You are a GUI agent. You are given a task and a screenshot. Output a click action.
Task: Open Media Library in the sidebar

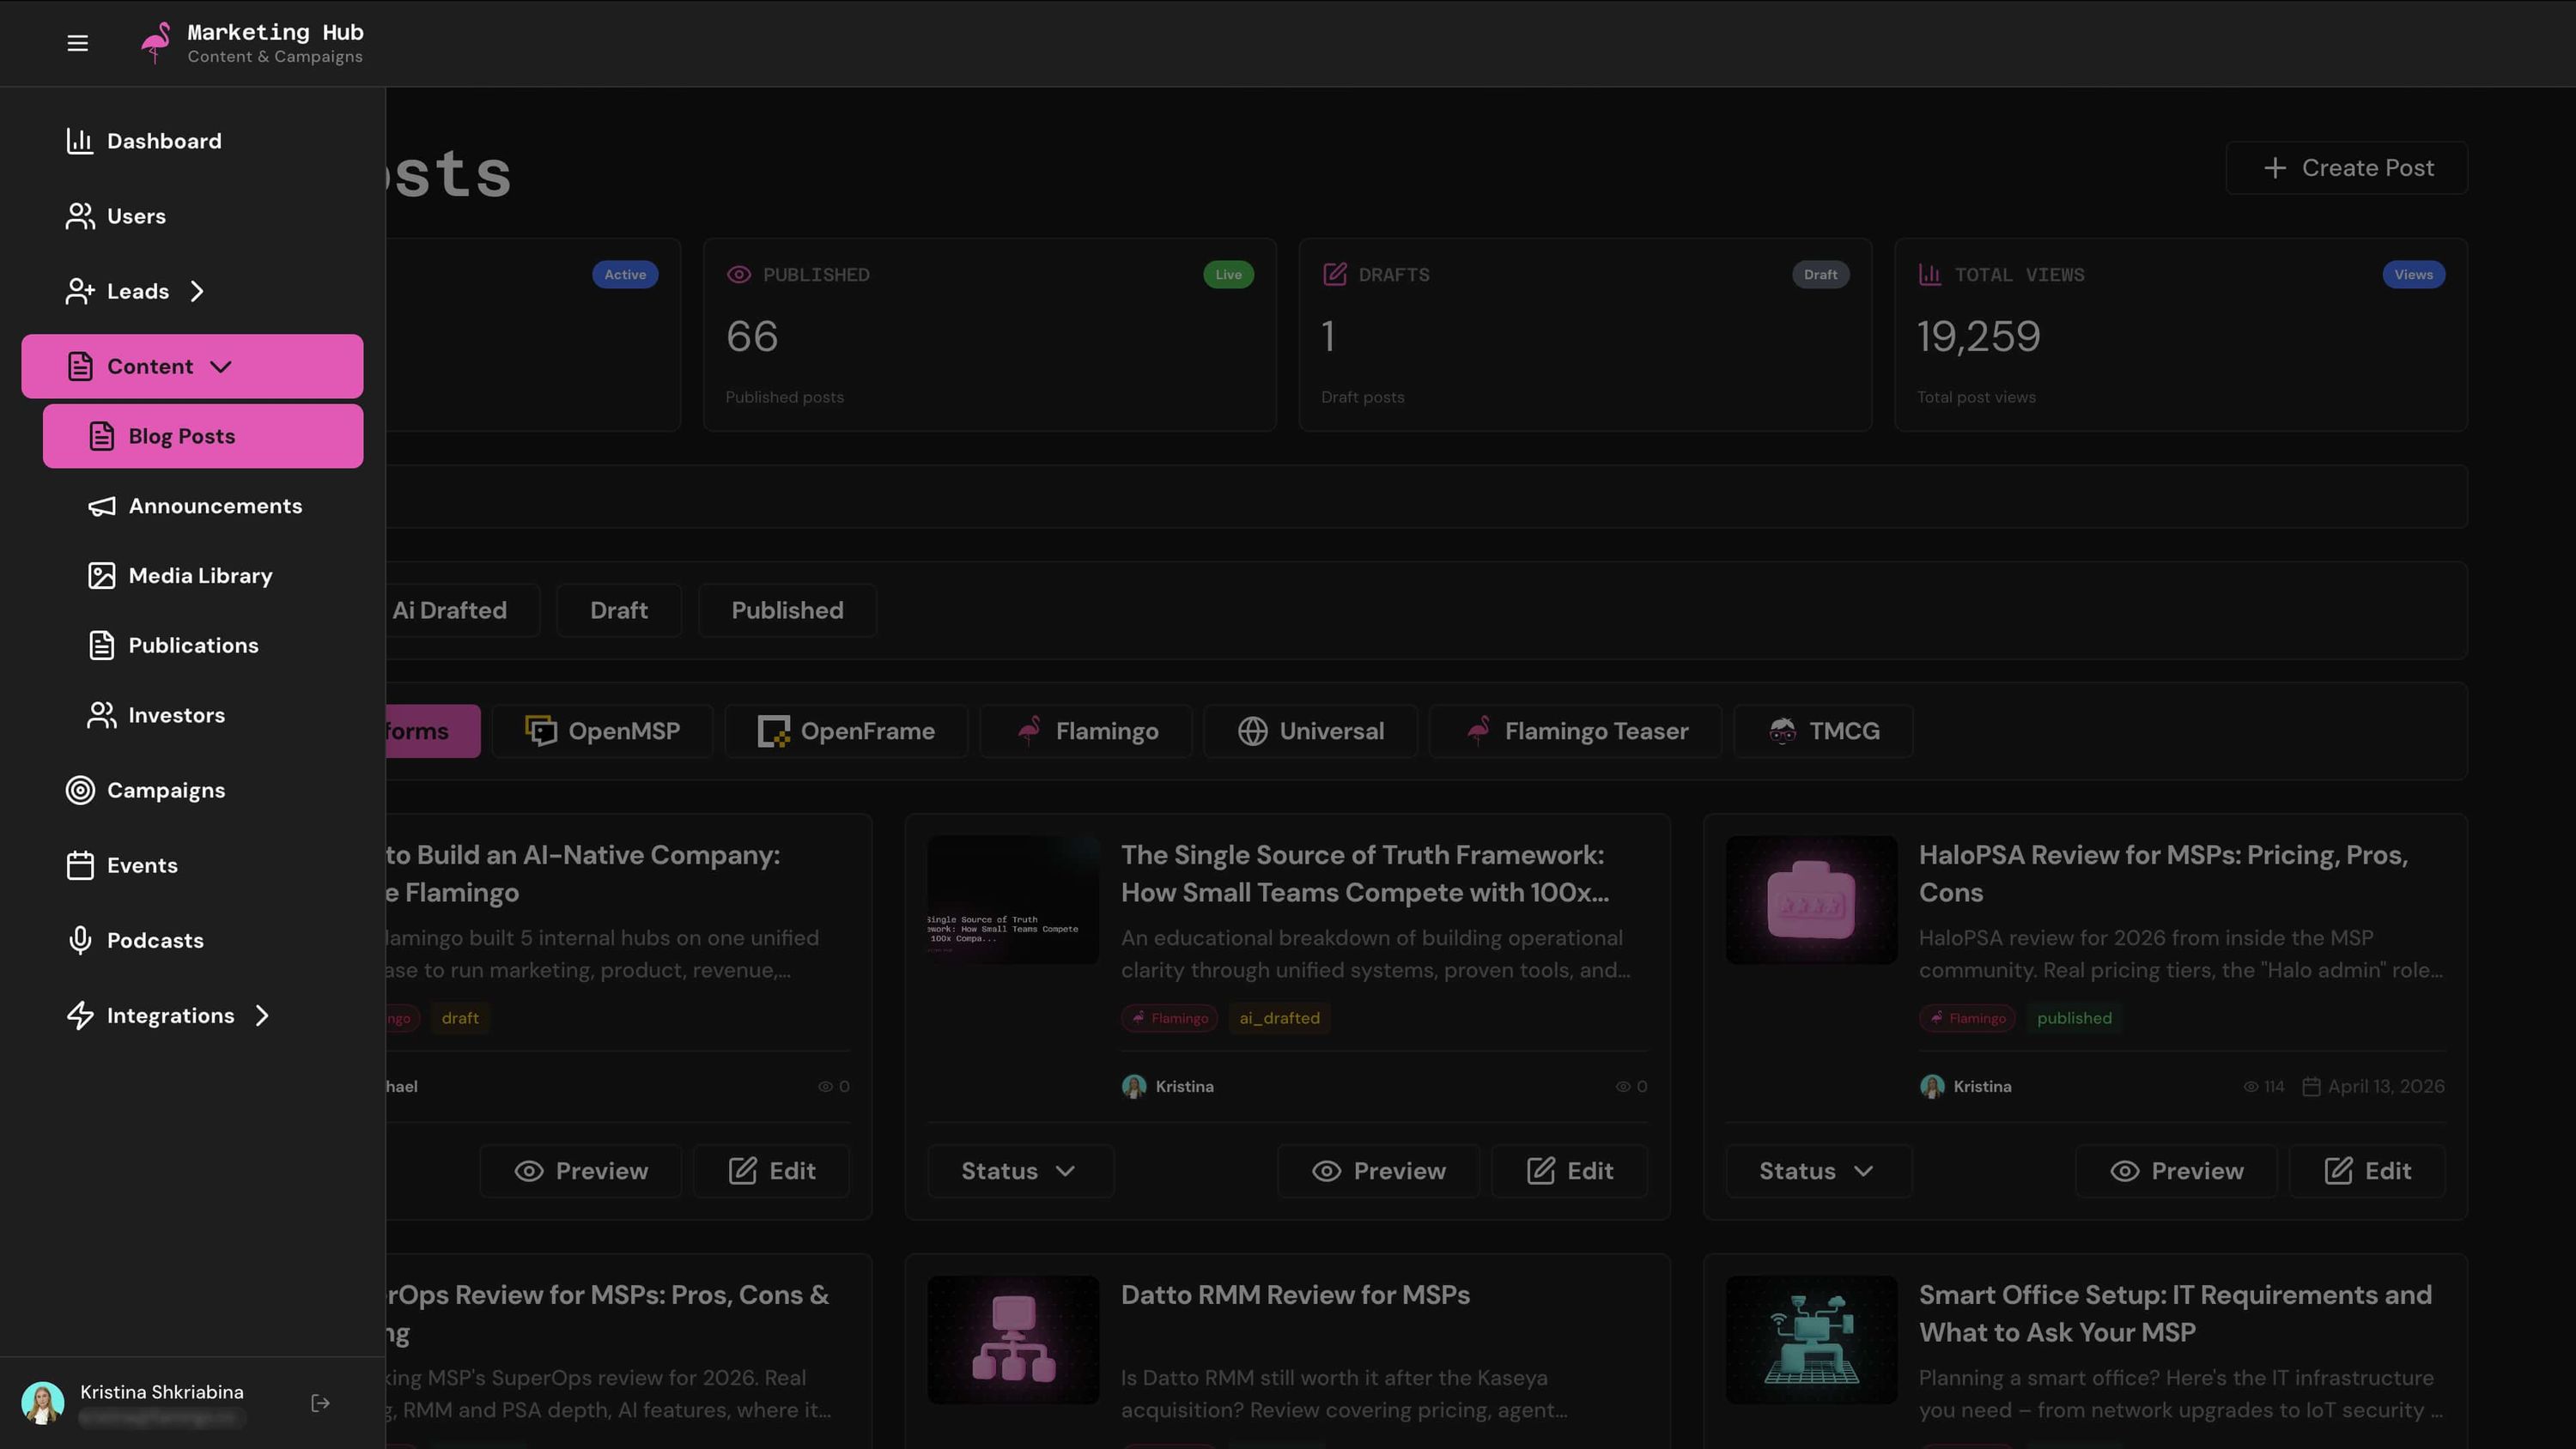coord(203,576)
